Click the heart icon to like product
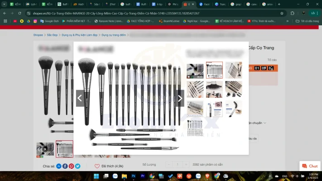 97,166
